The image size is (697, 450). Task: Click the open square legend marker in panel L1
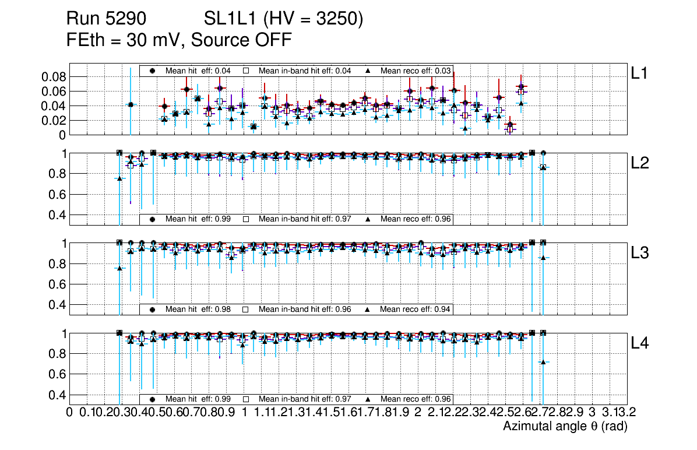(x=246, y=71)
